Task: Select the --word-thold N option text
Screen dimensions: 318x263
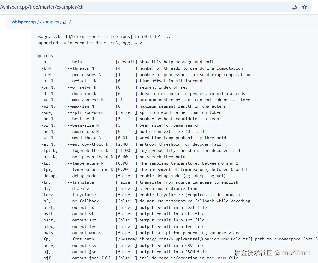Action: tap(84, 138)
